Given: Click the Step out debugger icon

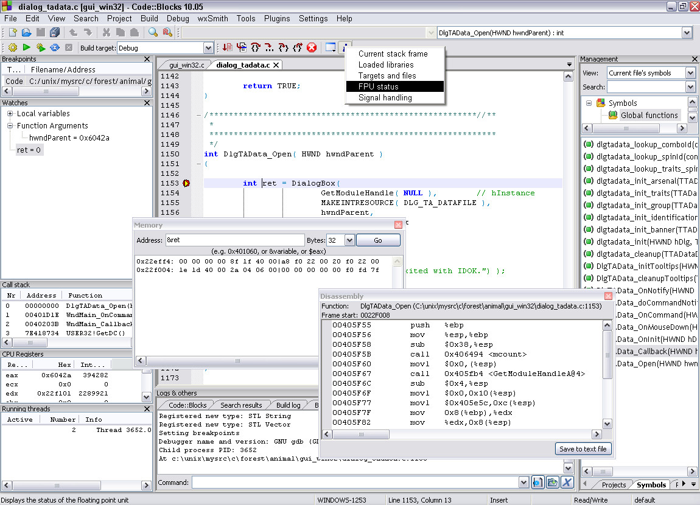Looking at the screenshot, I should pyautogui.click(x=298, y=47).
